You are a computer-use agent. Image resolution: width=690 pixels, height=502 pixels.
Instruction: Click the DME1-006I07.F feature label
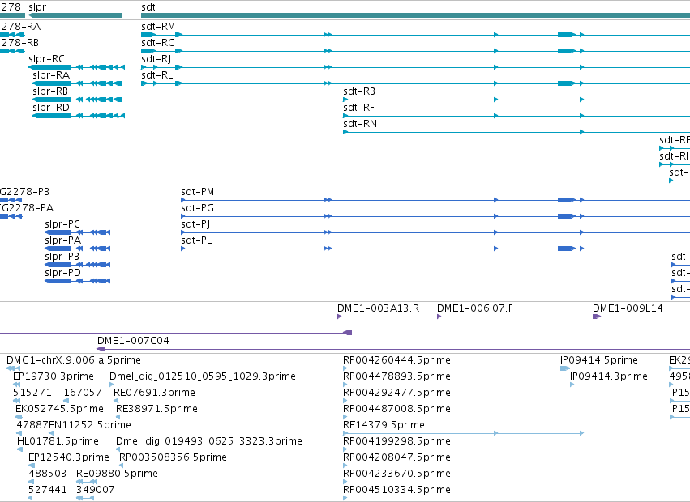[475, 308]
